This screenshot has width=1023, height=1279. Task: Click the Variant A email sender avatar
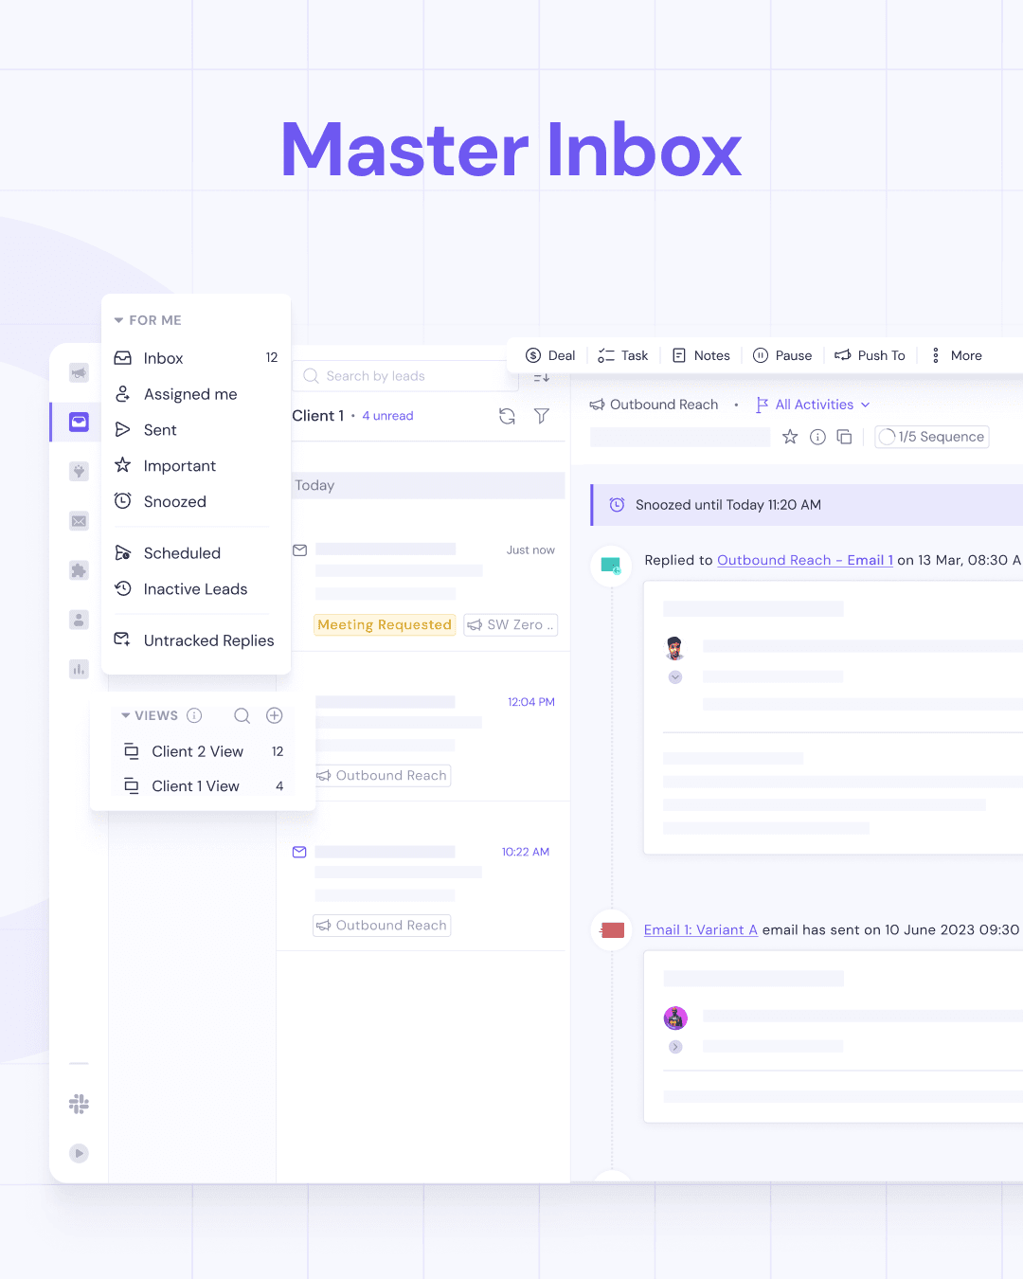click(675, 1018)
